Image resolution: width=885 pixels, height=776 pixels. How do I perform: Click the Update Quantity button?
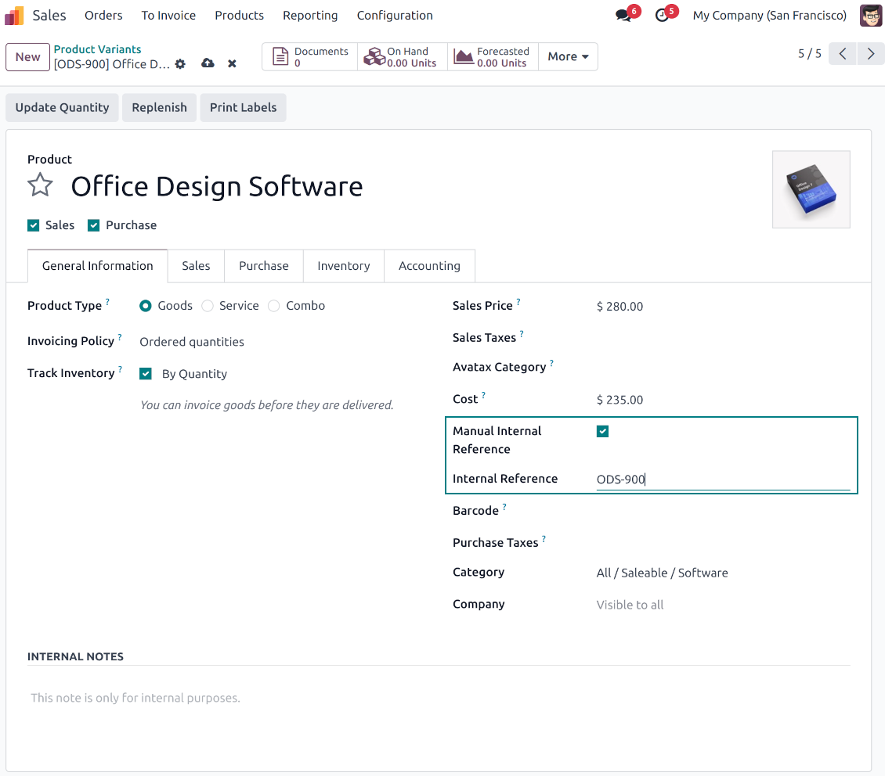[x=62, y=108]
